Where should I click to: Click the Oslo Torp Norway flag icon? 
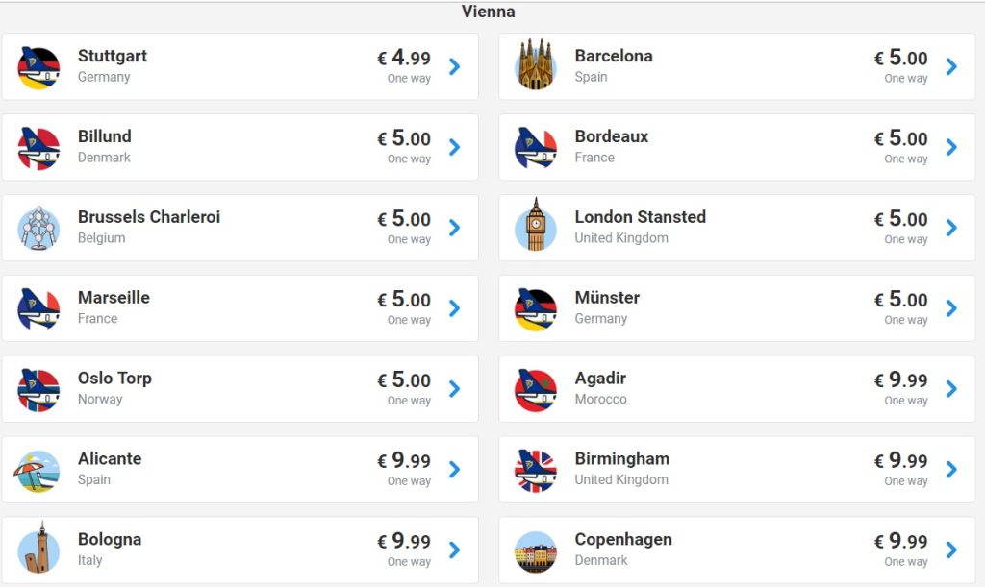coord(38,390)
